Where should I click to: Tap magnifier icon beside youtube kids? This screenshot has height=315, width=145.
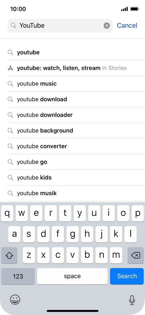click(x=10, y=178)
